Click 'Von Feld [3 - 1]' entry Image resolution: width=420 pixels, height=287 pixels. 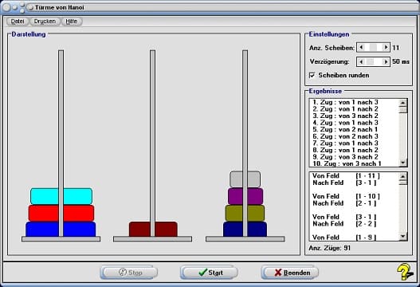(344, 217)
